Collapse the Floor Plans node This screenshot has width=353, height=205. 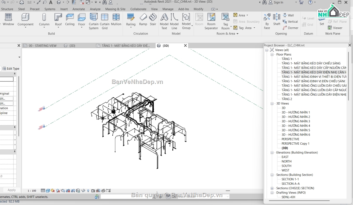(272, 54)
